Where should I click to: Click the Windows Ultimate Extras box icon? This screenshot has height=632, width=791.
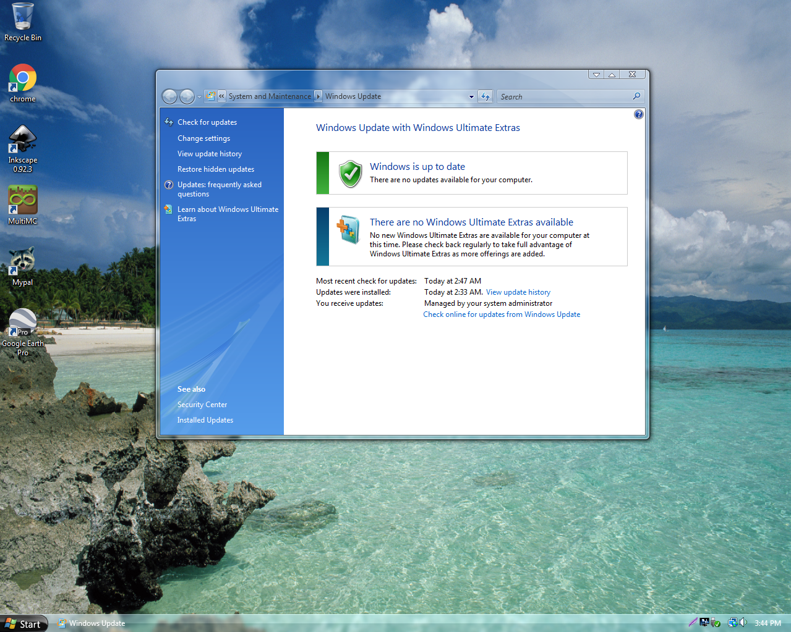(348, 230)
